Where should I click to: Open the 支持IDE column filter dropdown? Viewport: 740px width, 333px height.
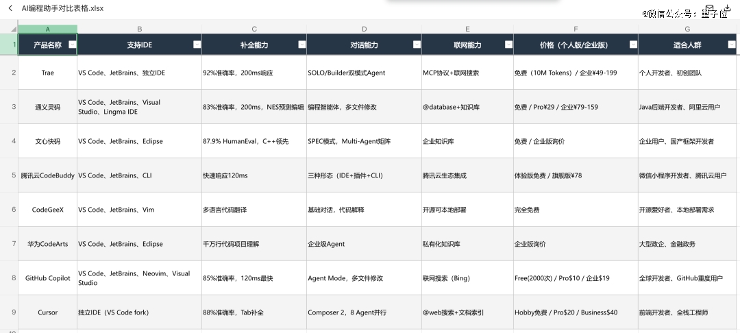[197, 45]
